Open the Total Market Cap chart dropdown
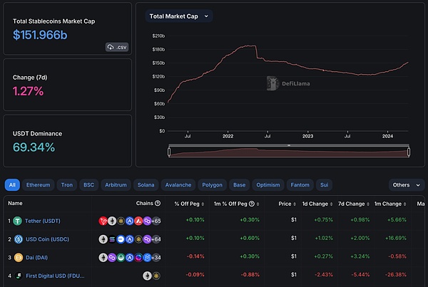The width and height of the screenshot is (428, 287). pyautogui.click(x=178, y=16)
